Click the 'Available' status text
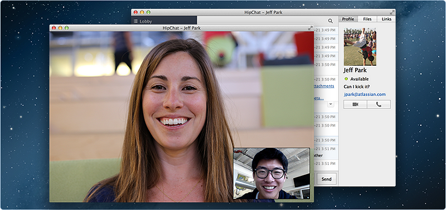This screenshot has width=446, height=210. click(x=359, y=79)
